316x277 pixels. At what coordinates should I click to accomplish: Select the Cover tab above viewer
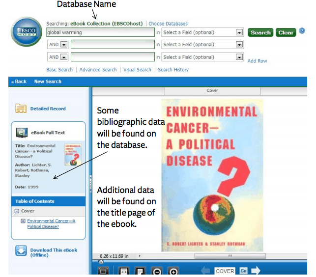pos(212,91)
